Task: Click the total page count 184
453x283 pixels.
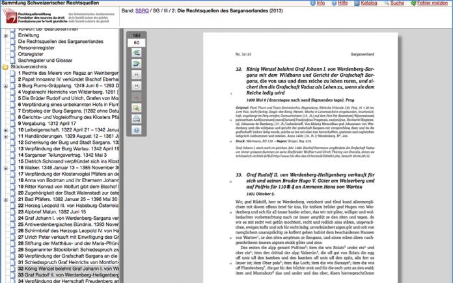Action: pyautogui.click(x=137, y=35)
